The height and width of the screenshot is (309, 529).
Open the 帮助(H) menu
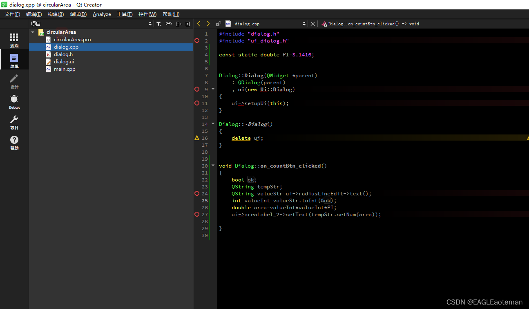point(171,14)
